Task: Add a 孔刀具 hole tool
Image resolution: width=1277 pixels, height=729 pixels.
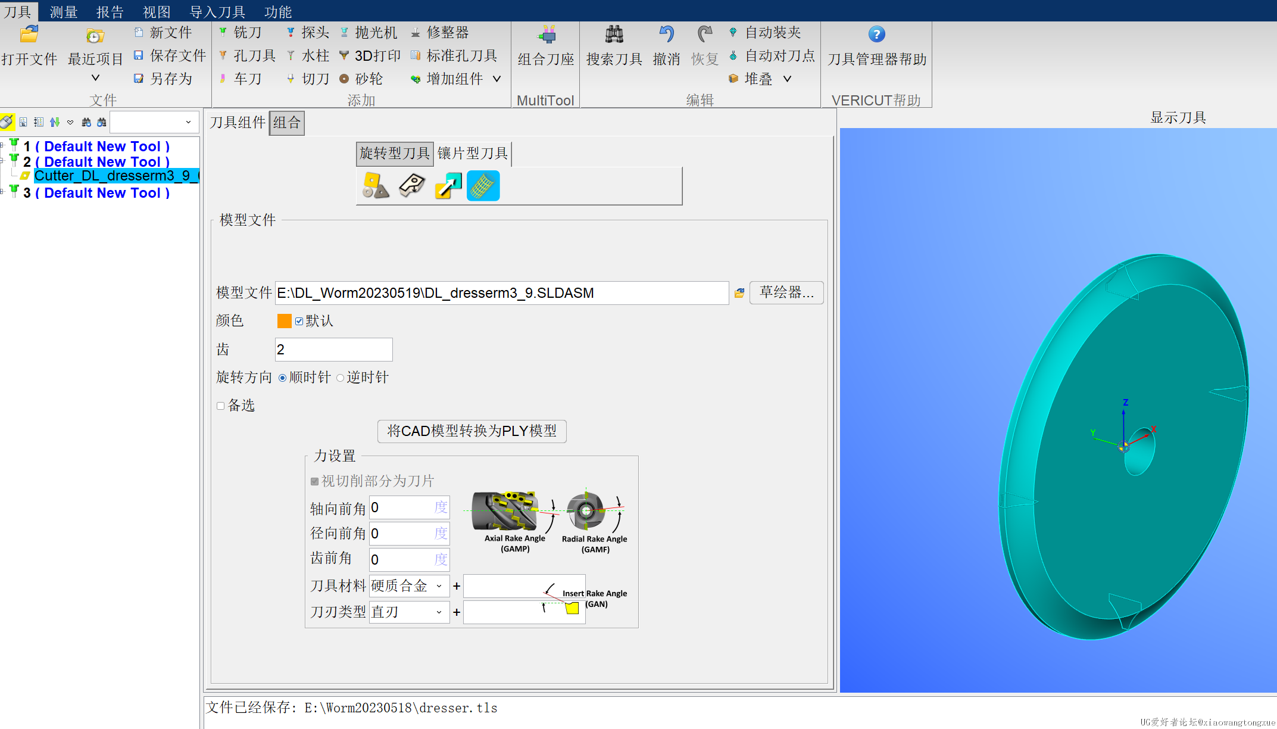Action: tap(247, 55)
